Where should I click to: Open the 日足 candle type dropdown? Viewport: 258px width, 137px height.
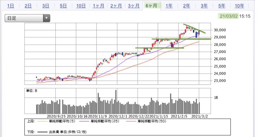(x=27, y=18)
